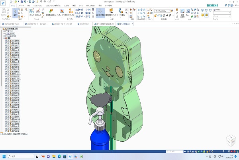Screen dimensions: 239x160
Task: Click the Windows Start button
Action: click(x=4, y=156)
